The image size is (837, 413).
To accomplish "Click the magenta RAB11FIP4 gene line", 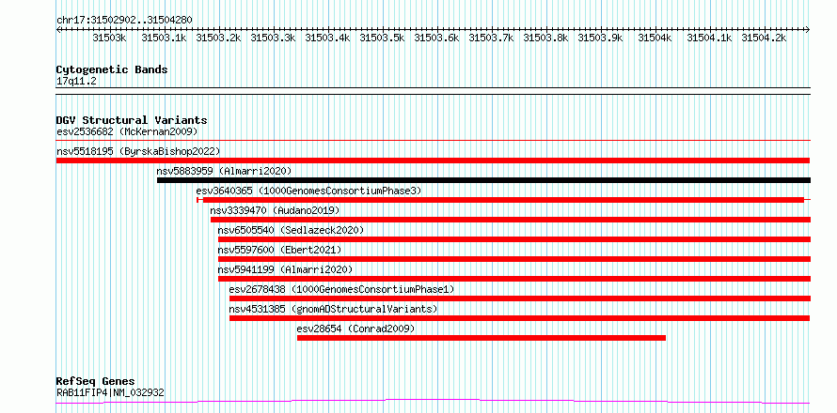I will coord(433,402).
